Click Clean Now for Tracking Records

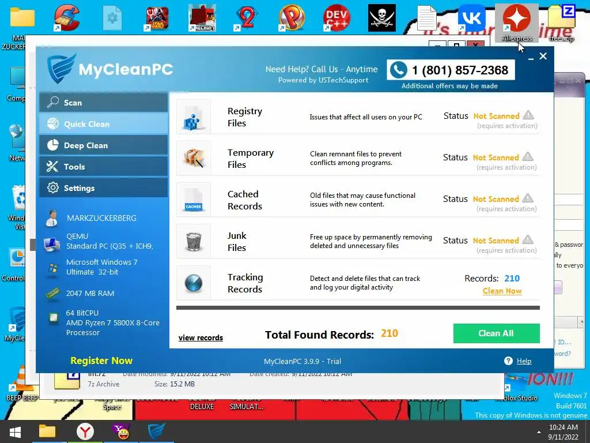click(x=502, y=291)
